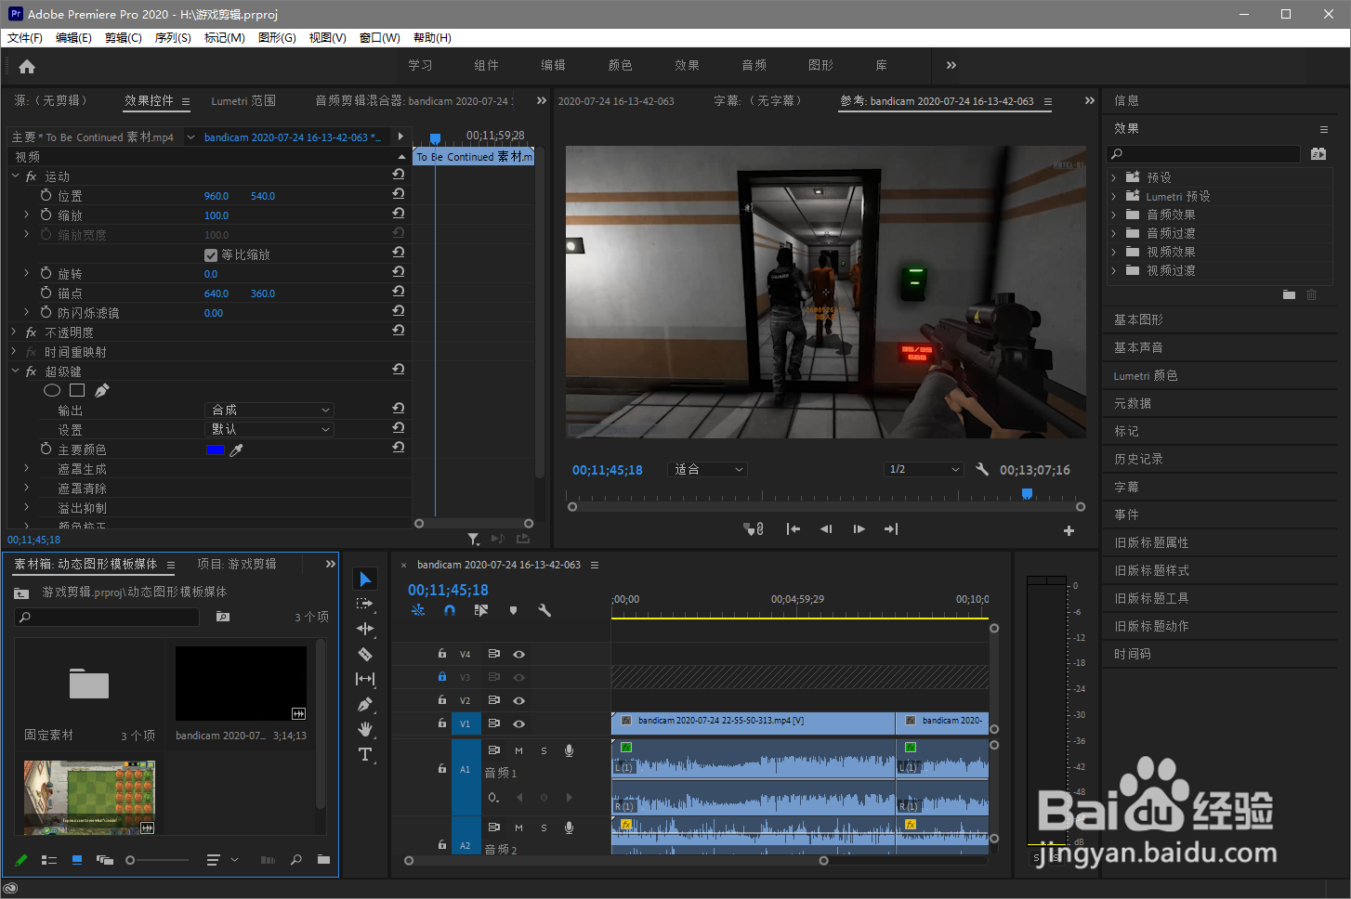Switch to the Lumetri Scopes tab
The height and width of the screenshot is (899, 1351).
pyautogui.click(x=243, y=101)
